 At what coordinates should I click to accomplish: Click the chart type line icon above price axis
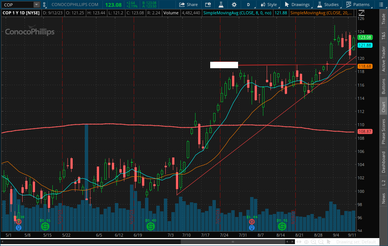[x=362, y=13]
